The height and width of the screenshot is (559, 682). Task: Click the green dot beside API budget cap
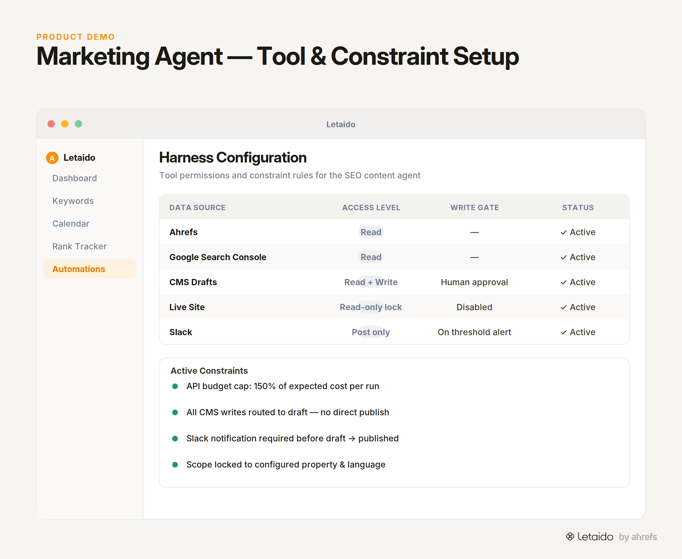pos(175,386)
